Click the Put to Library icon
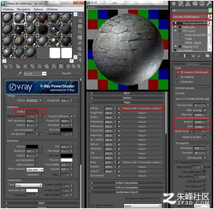This screenshot has width=214, height=209. pos(46,66)
